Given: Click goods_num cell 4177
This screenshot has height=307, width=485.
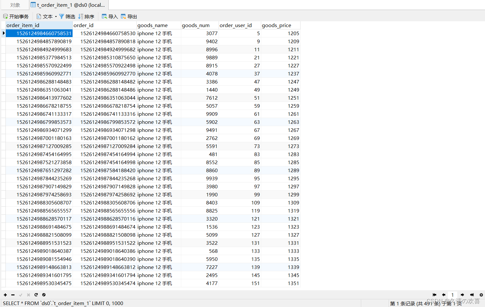Looking at the screenshot, I should (x=200, y=283).
